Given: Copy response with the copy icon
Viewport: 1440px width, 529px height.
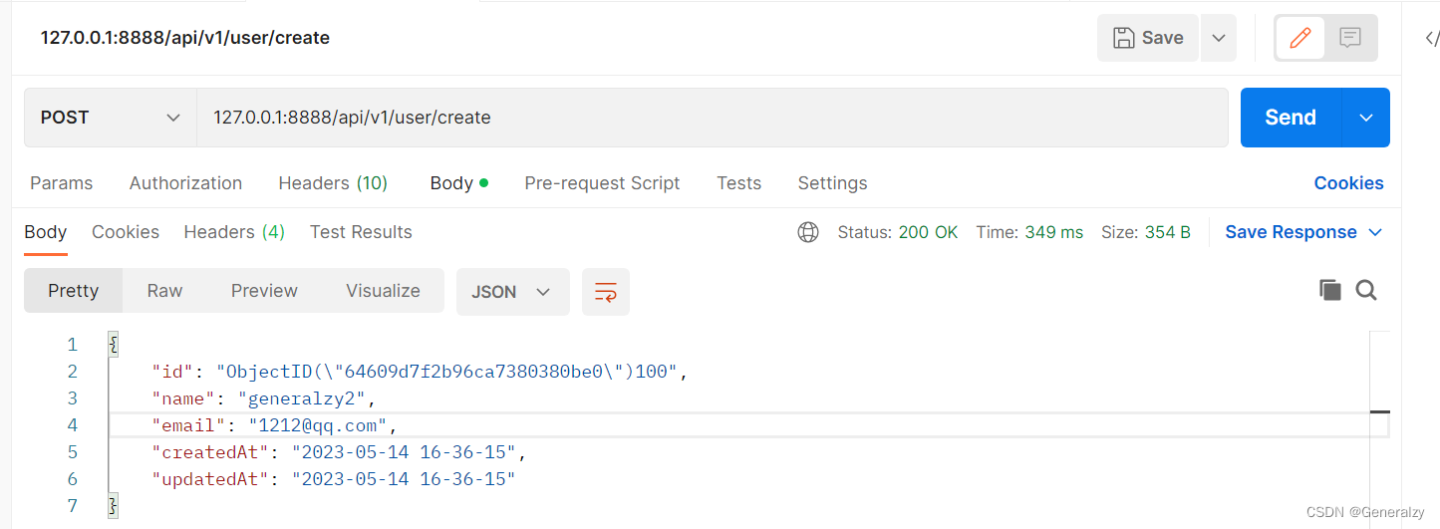Looking at the screenshot, I should click(x=1329, y=290).
